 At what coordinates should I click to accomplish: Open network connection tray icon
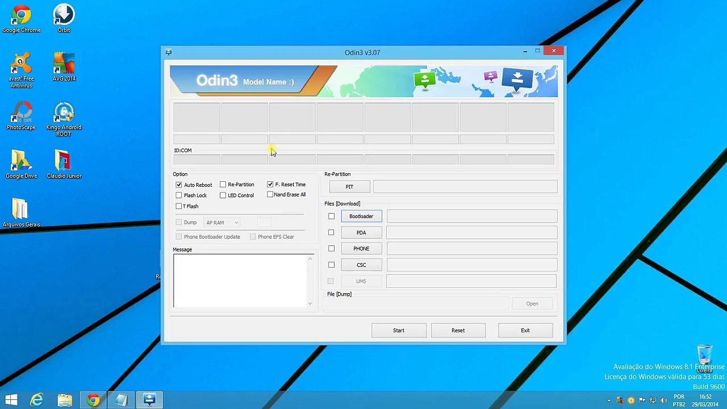pyautogui.click(x=653, y=400)
